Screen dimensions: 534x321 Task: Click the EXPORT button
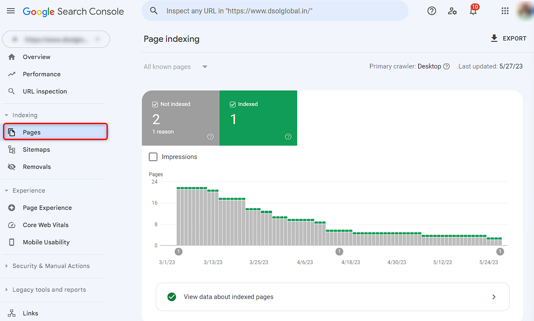point(509,38)
